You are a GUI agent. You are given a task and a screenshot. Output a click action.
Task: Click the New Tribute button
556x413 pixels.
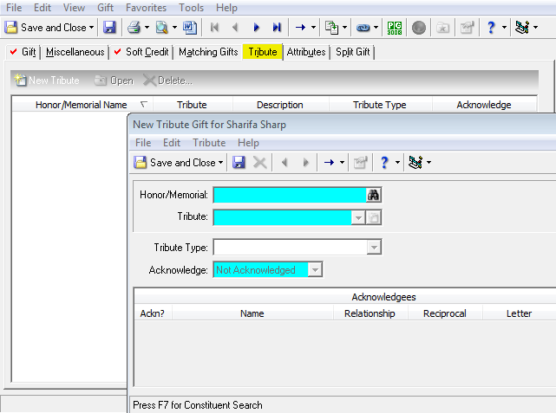(x=47, y=81)
